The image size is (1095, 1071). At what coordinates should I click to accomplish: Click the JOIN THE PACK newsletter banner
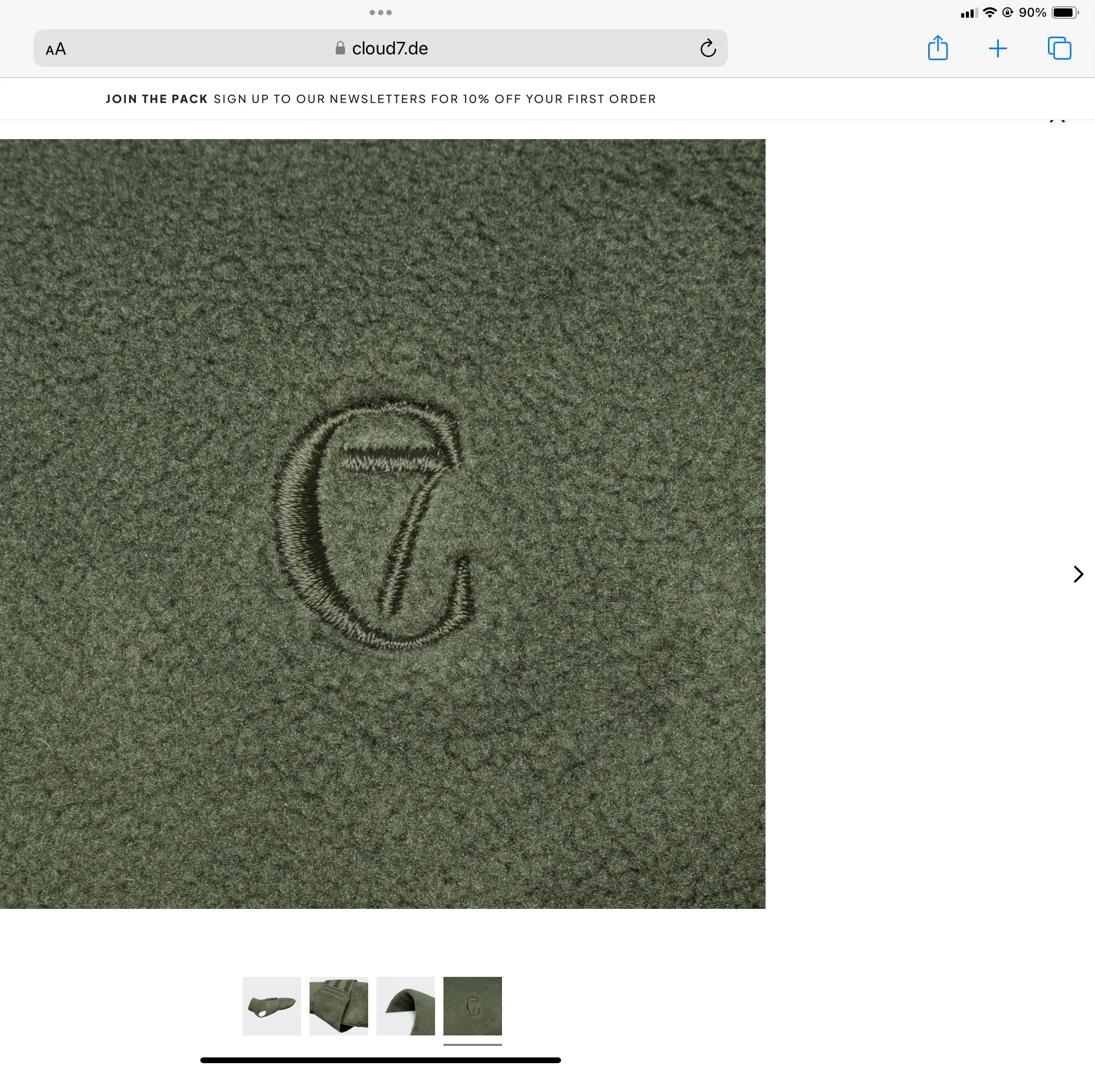click(381, 99)
